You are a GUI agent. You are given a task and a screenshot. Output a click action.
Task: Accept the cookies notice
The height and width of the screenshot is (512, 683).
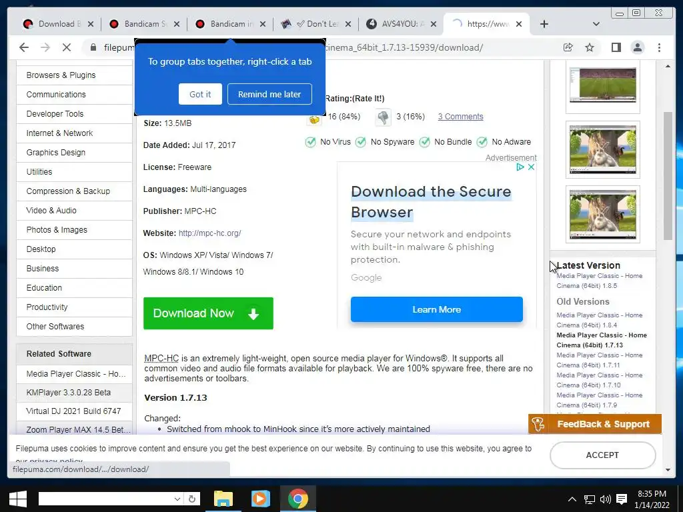click(x=602, y=455)
